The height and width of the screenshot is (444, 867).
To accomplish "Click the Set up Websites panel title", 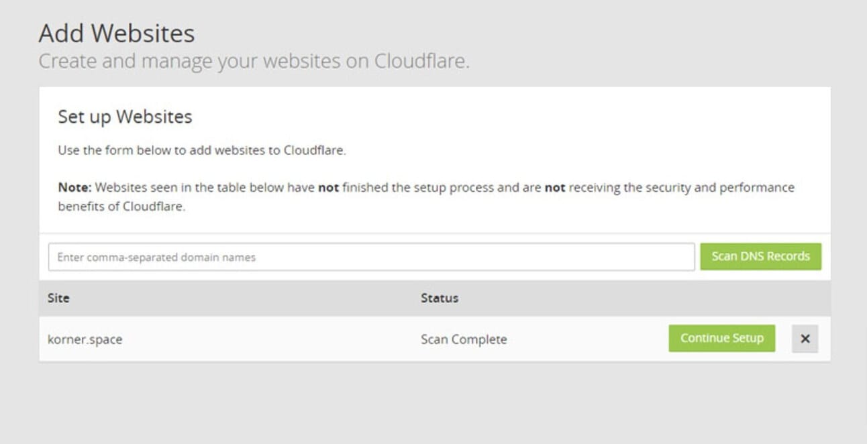I will pos(125,117).
